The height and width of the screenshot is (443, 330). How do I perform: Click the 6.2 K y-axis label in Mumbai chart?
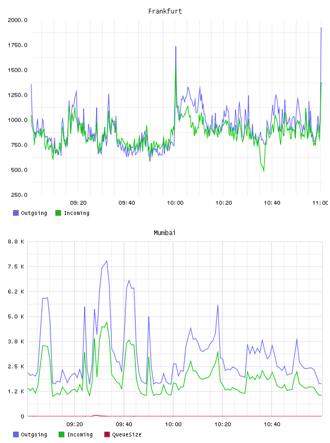point(16,292)
